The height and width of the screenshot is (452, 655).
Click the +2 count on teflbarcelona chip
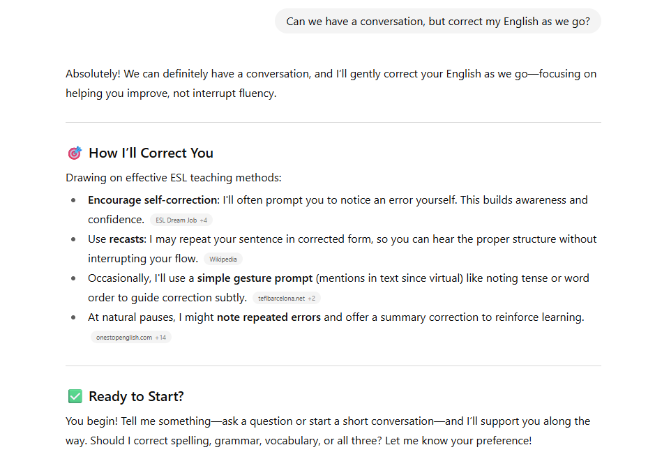click(311, 299)
